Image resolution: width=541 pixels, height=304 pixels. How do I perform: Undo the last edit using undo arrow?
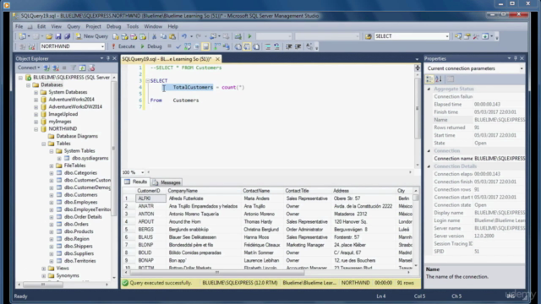coord(184,36)
